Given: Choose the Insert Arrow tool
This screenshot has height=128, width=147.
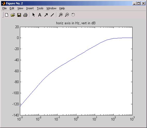Looking at the screenshot, I should point(46,15).
